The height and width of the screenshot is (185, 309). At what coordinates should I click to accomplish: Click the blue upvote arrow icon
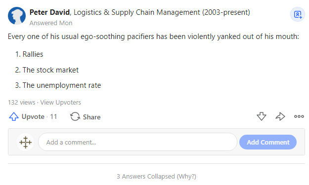pyautogui.click(x=14, y=116)
